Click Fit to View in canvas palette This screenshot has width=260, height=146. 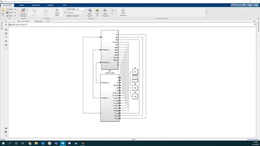click(x=6, y=33)
